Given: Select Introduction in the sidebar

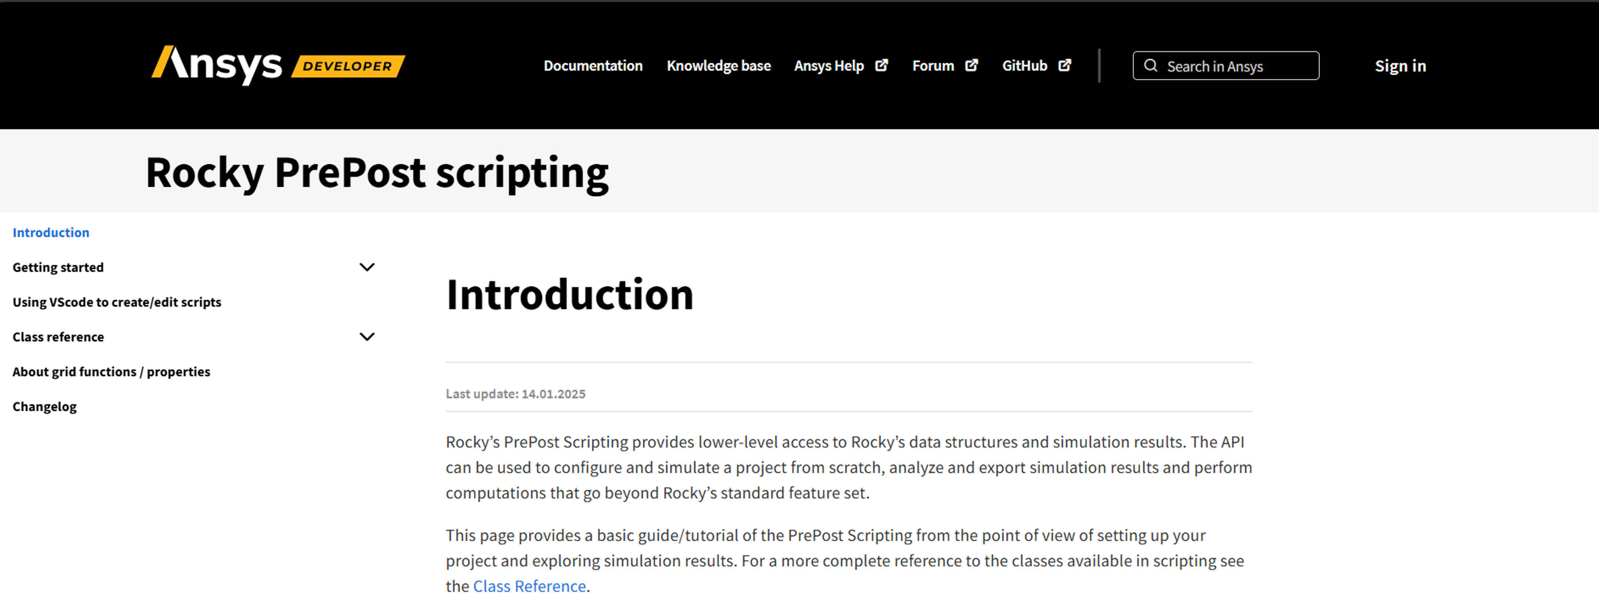Looking at the screenshot, I should (50, 232).
